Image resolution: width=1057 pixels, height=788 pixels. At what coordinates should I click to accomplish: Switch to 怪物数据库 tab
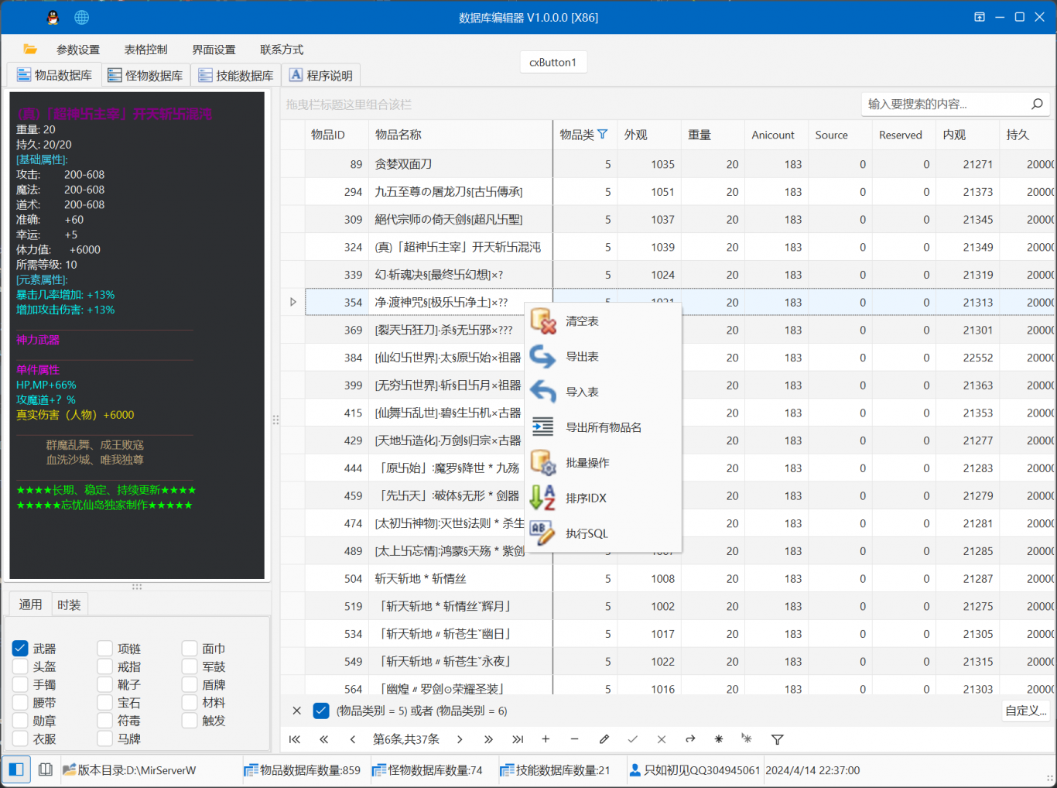(145, 75)
